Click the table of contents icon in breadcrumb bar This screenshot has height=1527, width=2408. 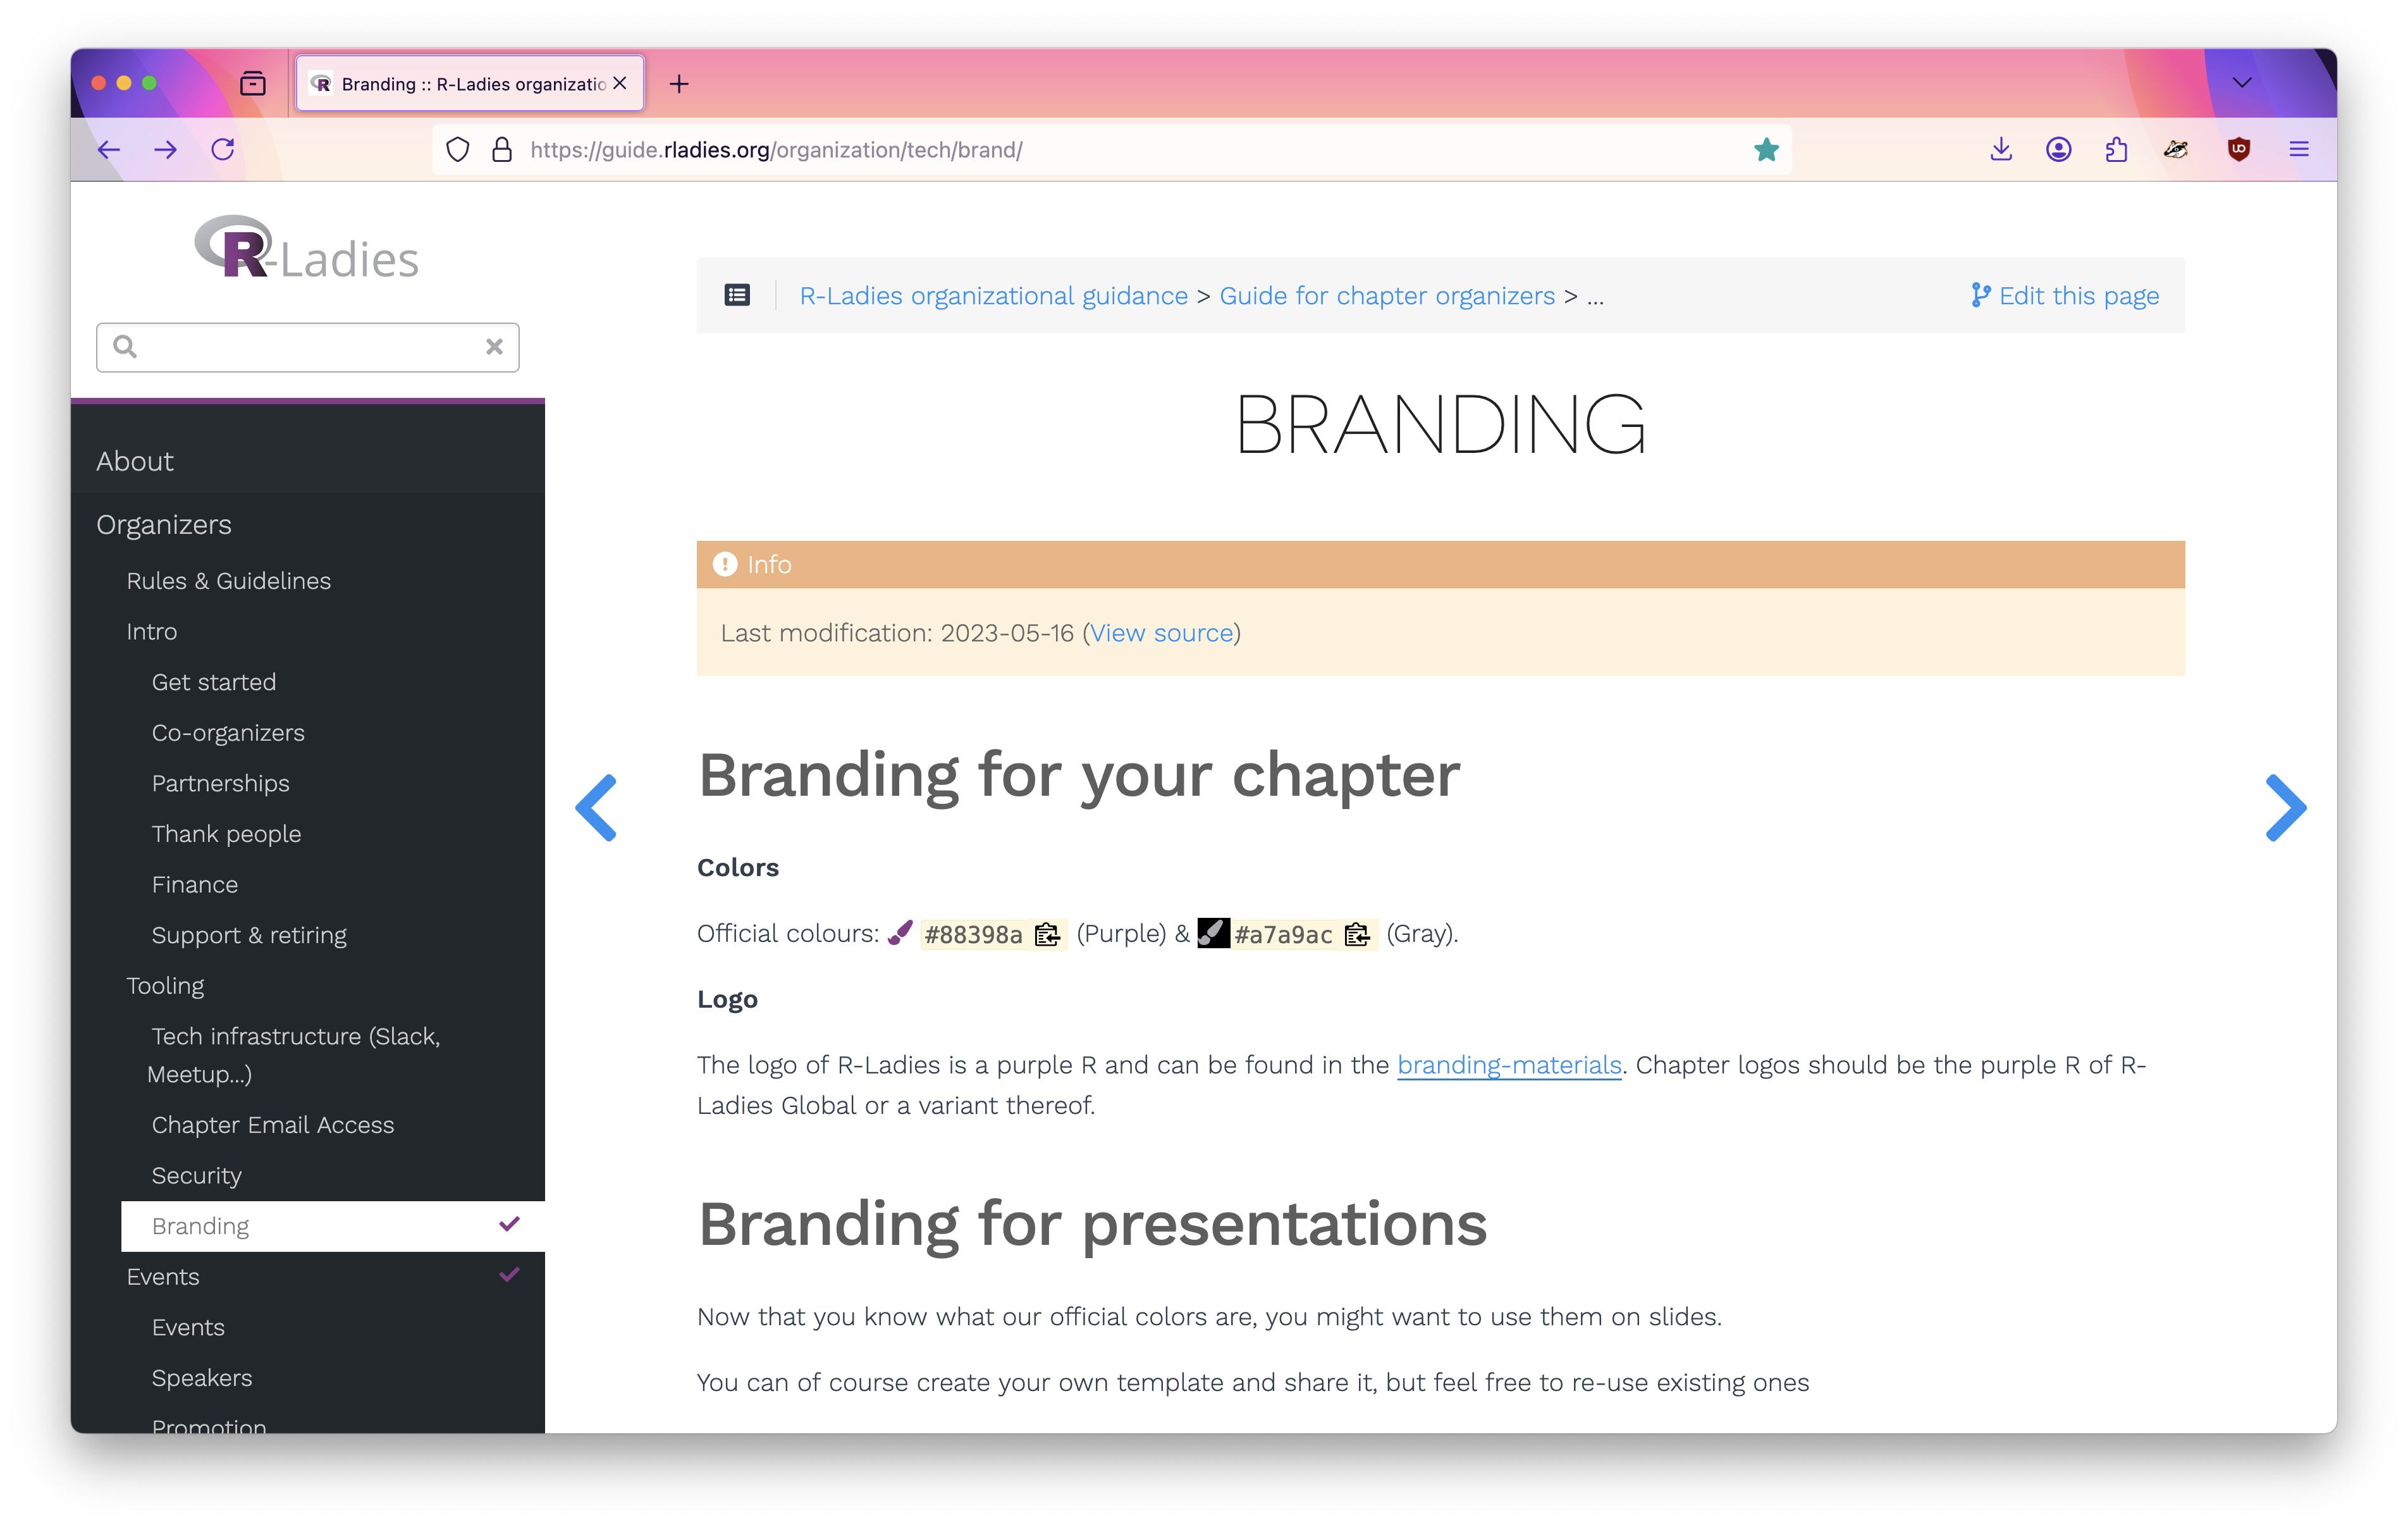pos(737,295)
